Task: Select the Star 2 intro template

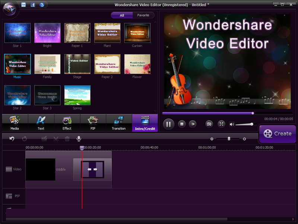Action: coord(17,95)
